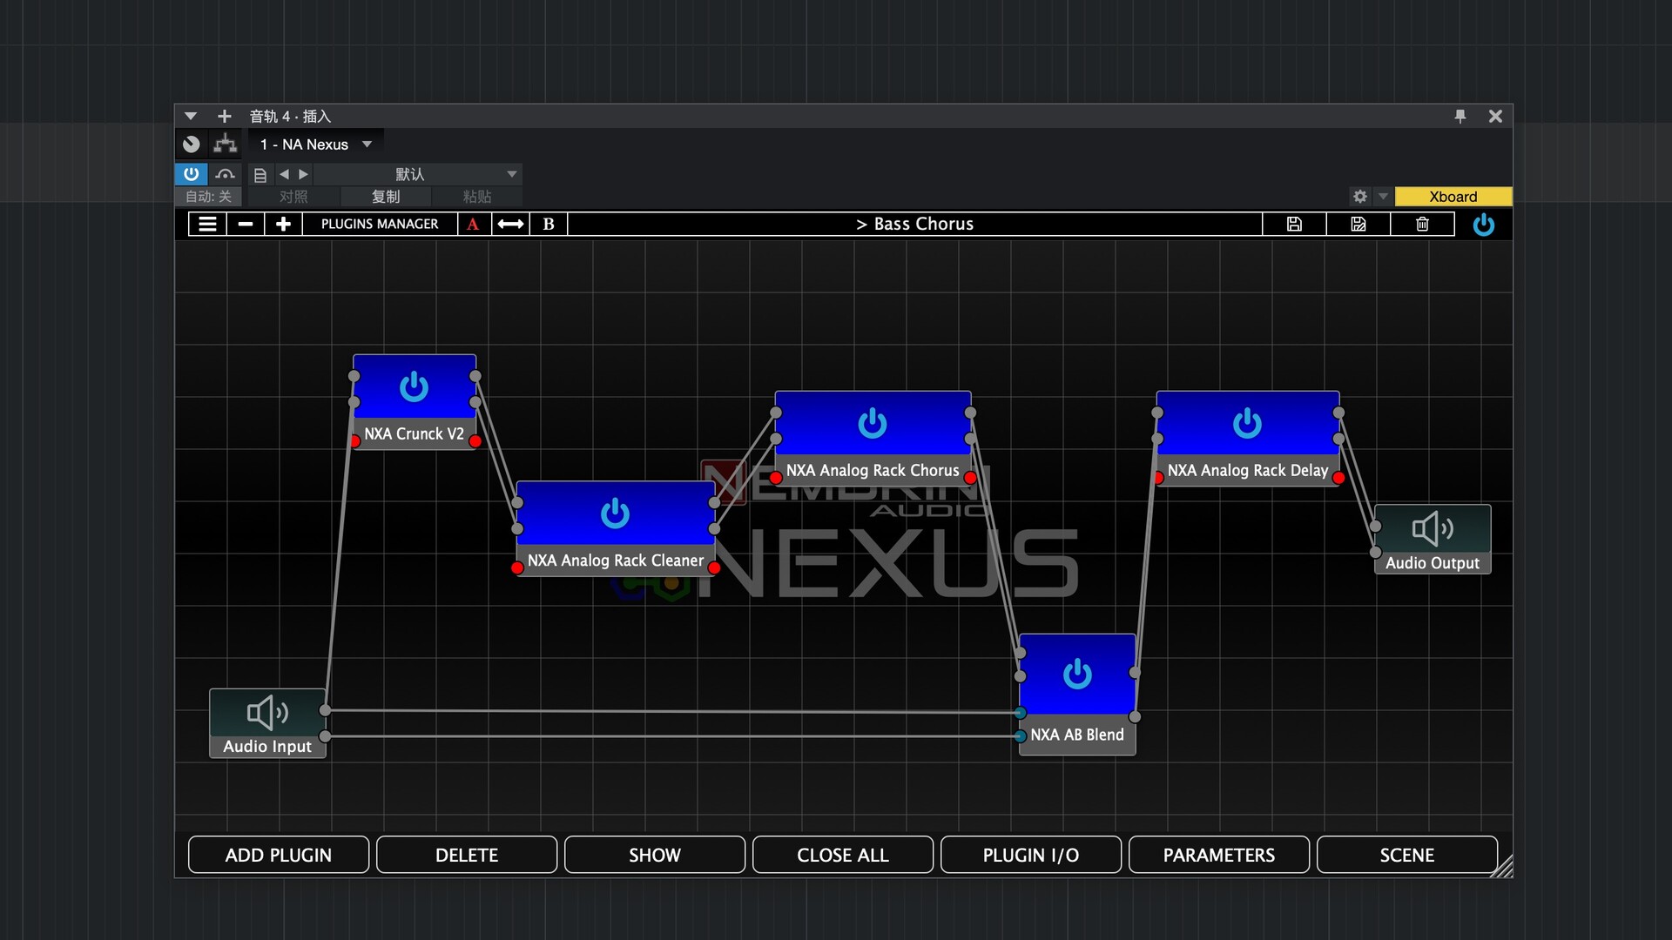Click the SHOW button
Image resolution: width=1672 pixels, height=940 pixels.
(x=655, y=855)
